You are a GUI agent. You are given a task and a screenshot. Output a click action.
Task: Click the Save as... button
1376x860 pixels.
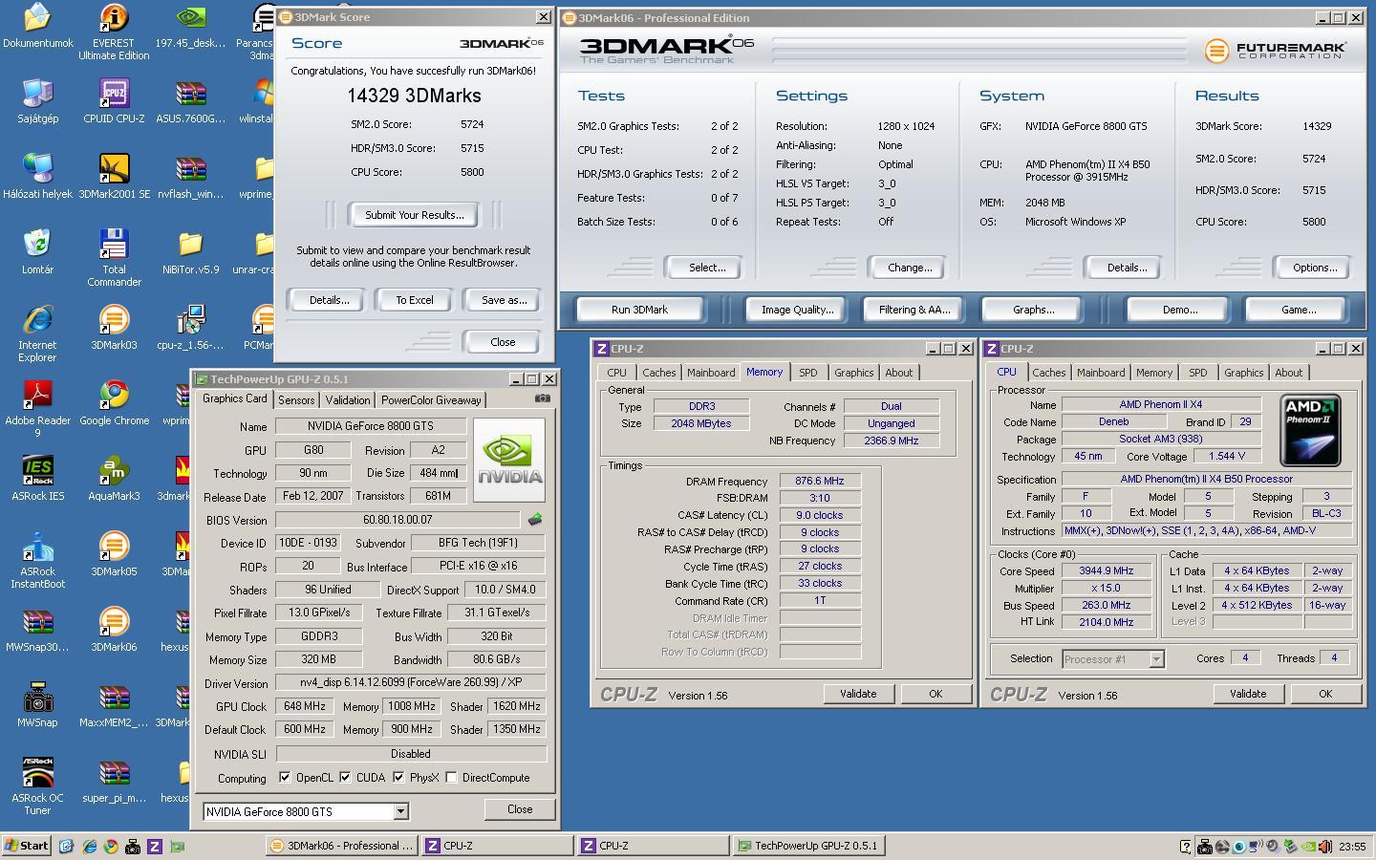tap(504, 300)
